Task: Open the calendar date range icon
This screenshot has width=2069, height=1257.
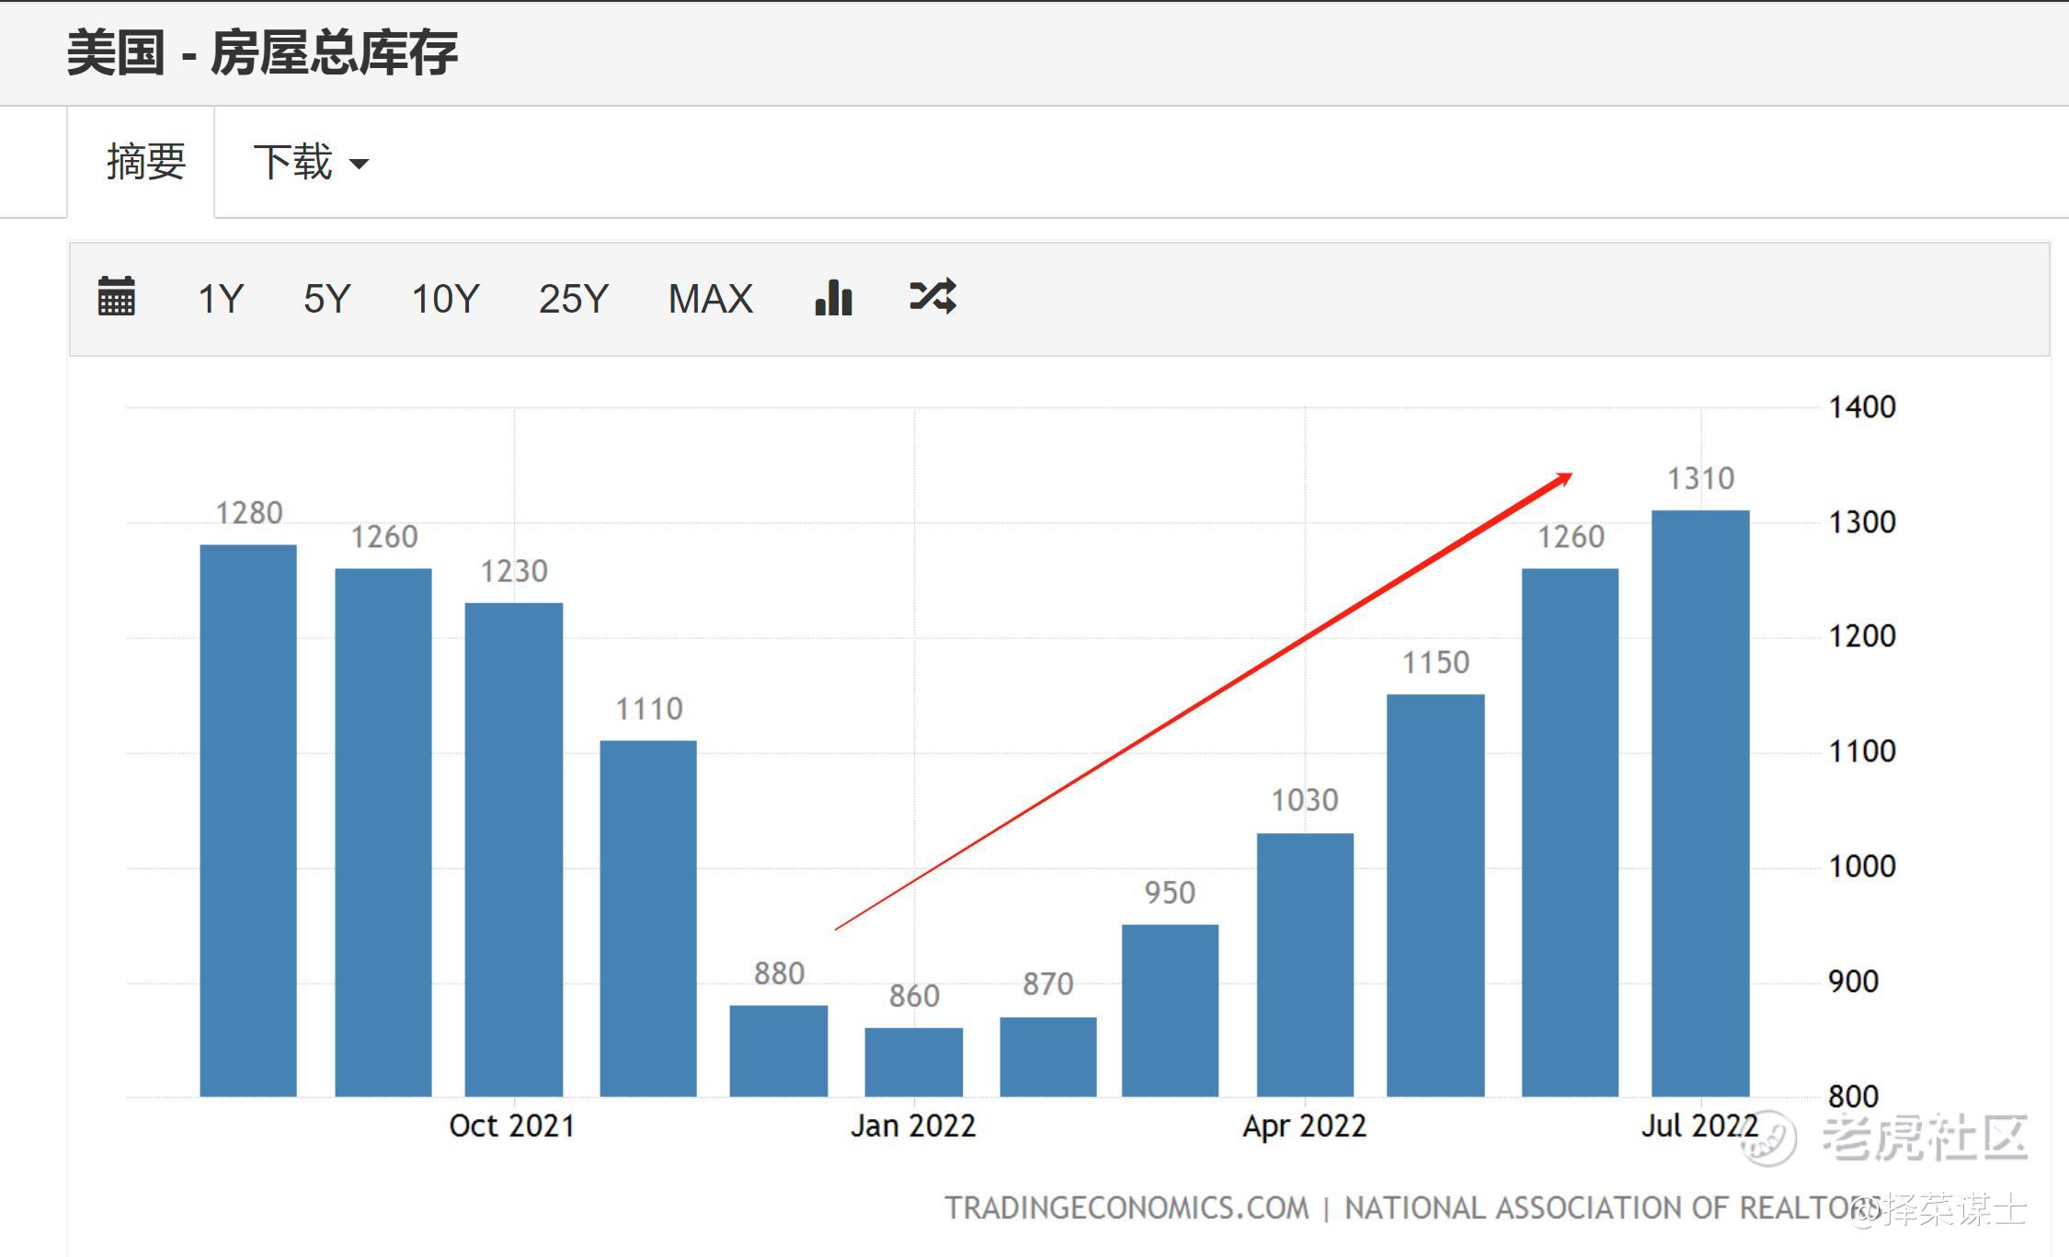Action: click(116, 297)
